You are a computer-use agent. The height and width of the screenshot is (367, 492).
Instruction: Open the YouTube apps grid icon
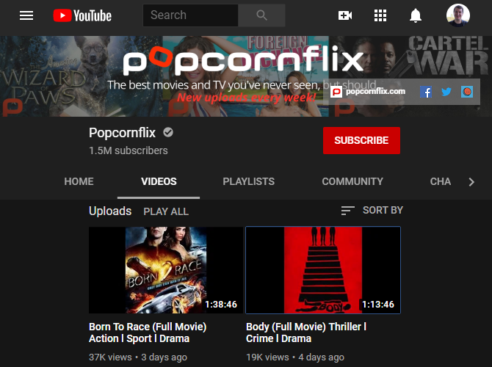(380, 15)
